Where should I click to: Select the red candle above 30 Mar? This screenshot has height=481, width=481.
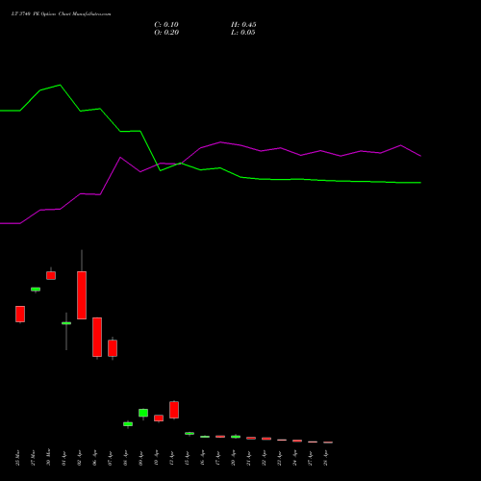click(51, 275)
